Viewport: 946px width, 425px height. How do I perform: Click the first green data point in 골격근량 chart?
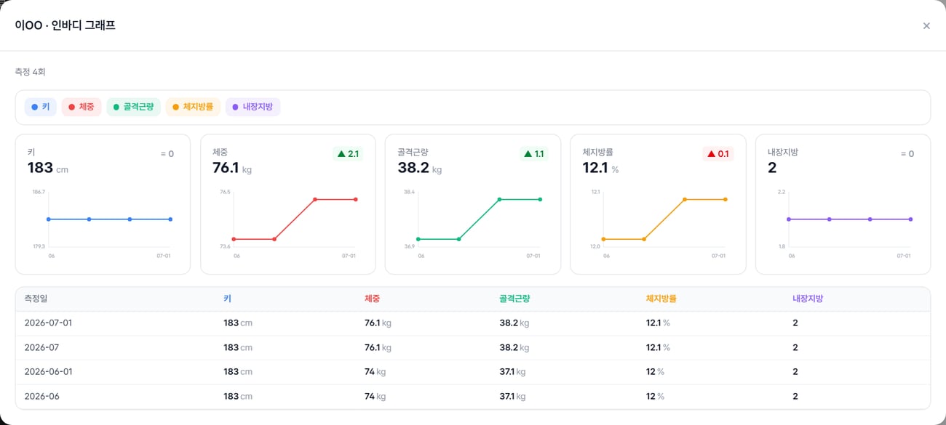(418, 239)
